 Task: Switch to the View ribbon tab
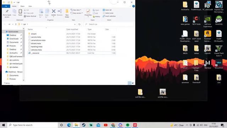click(30, 6)
